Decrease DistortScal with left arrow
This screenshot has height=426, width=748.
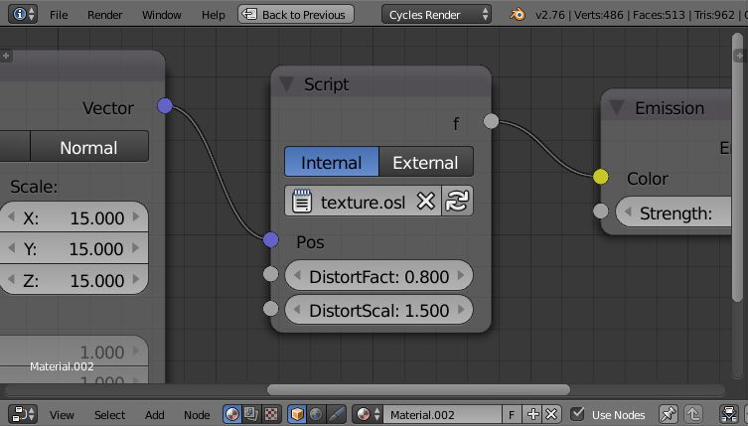(297, 310)
